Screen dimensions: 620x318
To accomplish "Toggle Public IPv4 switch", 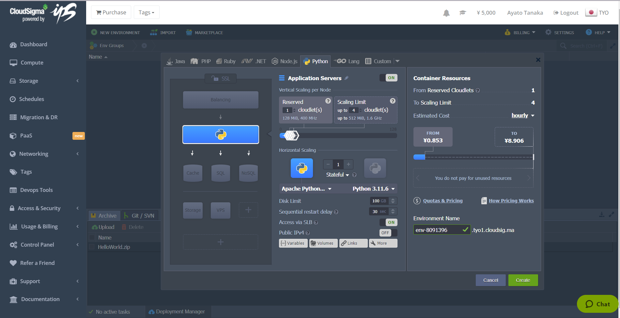I will 388,233.
